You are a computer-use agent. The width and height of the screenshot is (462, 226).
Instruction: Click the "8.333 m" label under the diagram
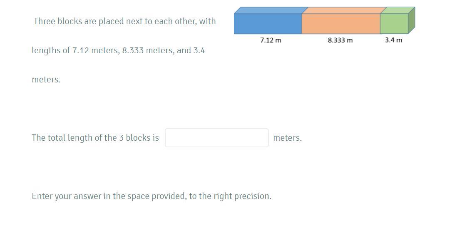click(340, 40)
